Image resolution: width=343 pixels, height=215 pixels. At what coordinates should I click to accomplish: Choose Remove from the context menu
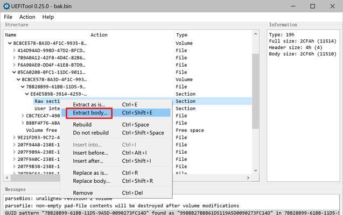tap(116, 193)
